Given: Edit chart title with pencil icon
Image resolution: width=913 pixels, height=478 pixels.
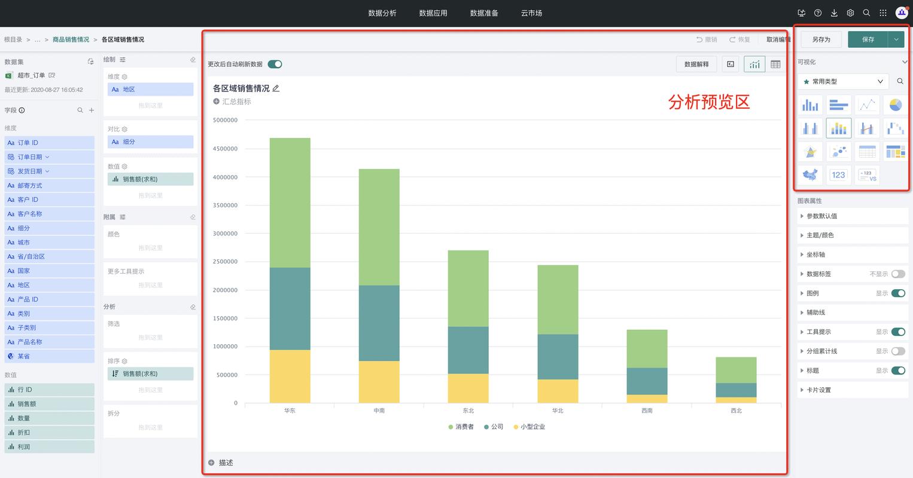Looking at the screenshot, I should (x=276, y=88).
